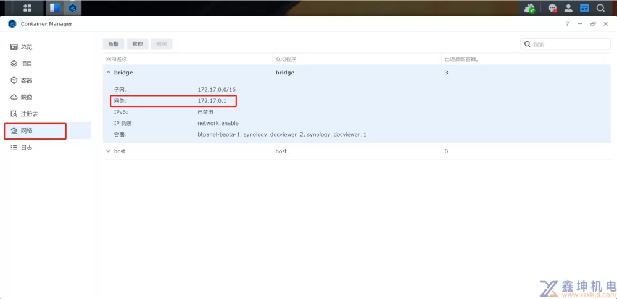Screen dimensions: 617x299
Task: Maximize the Container Manager window
Action: tap(593, 24)
